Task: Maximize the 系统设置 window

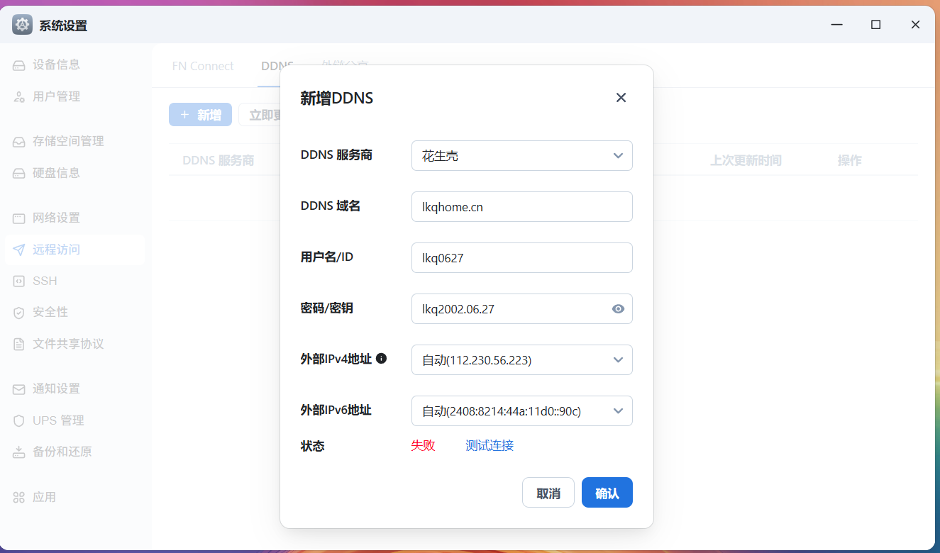Action: (x=876, y=25)
